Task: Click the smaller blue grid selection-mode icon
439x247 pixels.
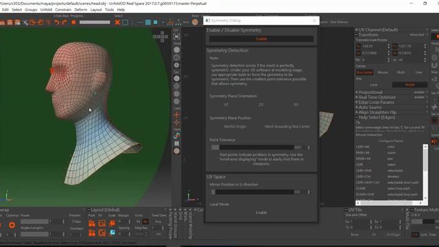Action: (156, 22)
